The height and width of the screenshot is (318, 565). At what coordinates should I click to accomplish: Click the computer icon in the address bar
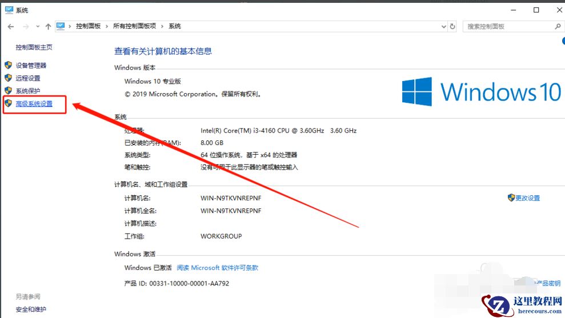[x=61, y=26]
